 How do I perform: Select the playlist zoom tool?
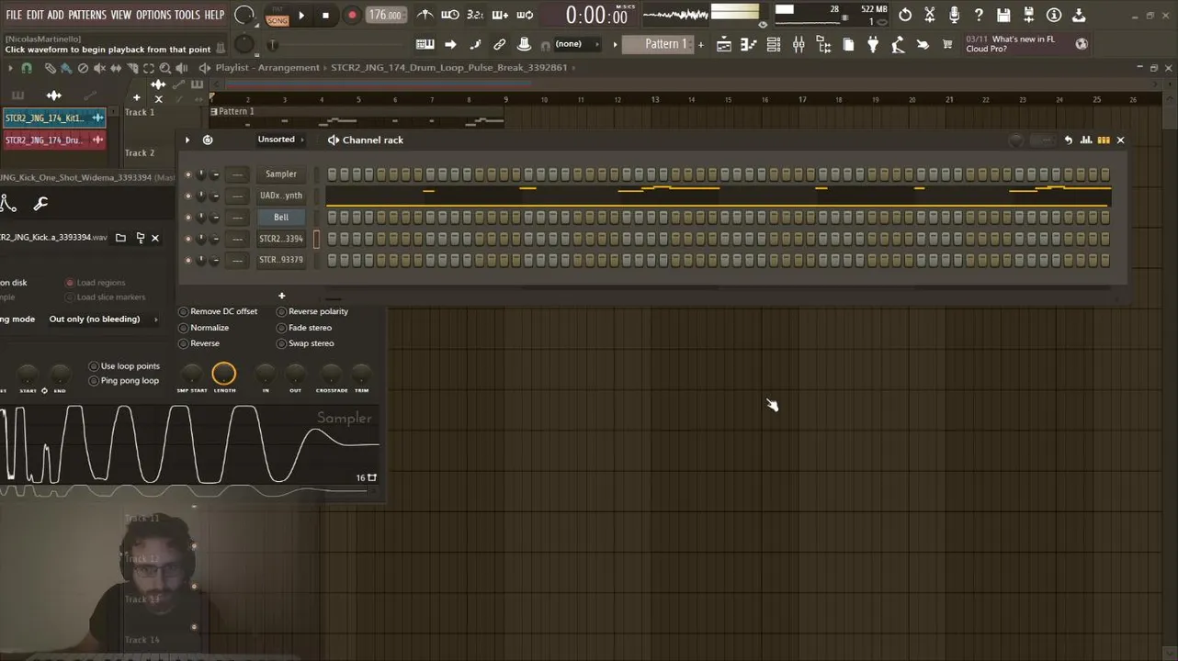(164, 68)
